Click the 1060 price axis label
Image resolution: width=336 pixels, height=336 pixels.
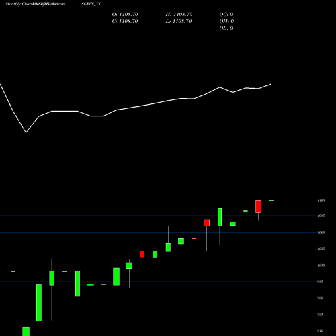[321, 233]
